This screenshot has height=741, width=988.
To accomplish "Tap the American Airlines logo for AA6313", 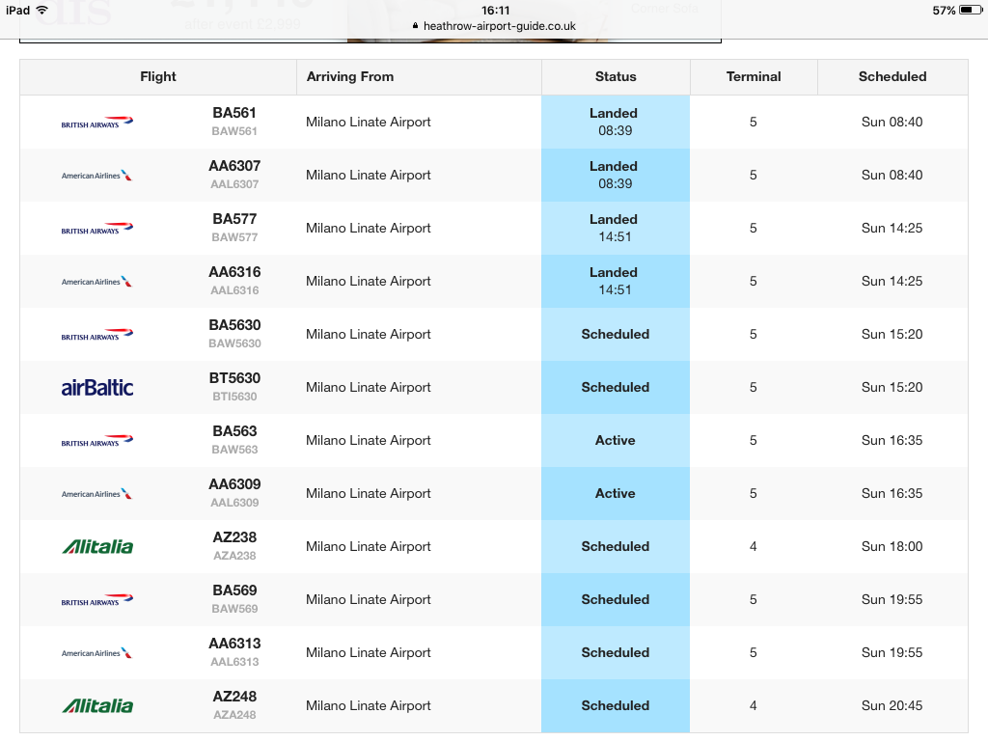I will tap(97, 653).
